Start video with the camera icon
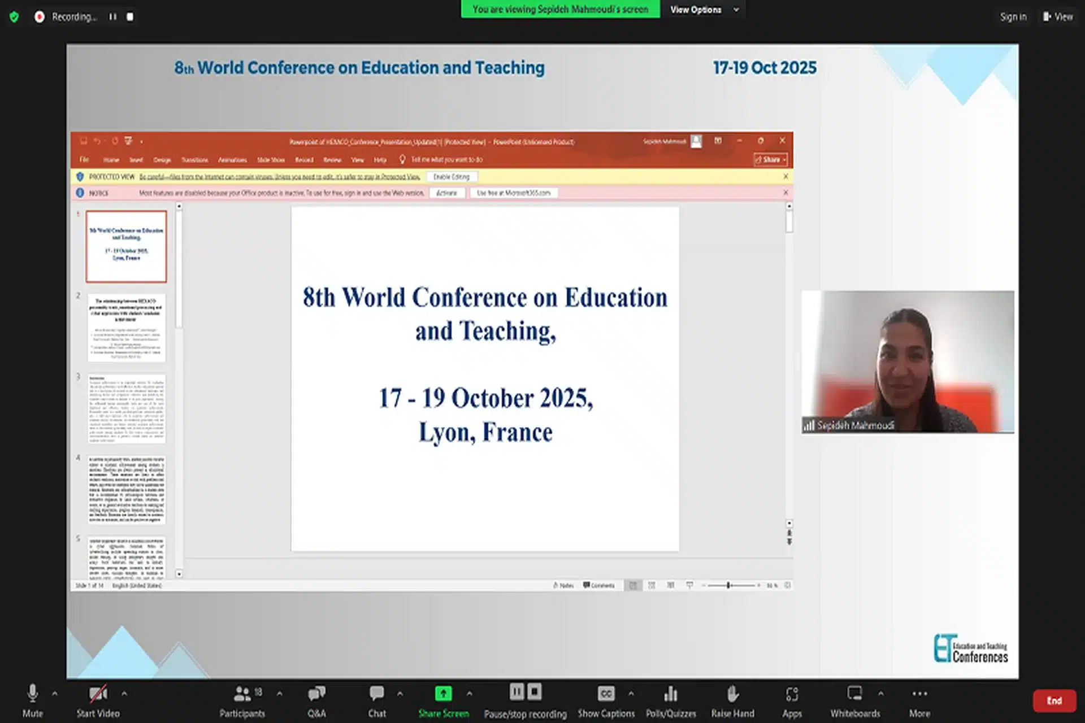 pyautogui.click(x=98, y=694)
